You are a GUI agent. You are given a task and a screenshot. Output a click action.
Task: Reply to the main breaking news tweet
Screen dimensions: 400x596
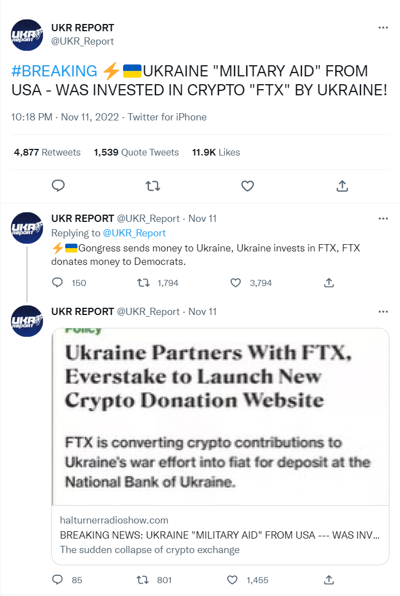pos(58,186)
